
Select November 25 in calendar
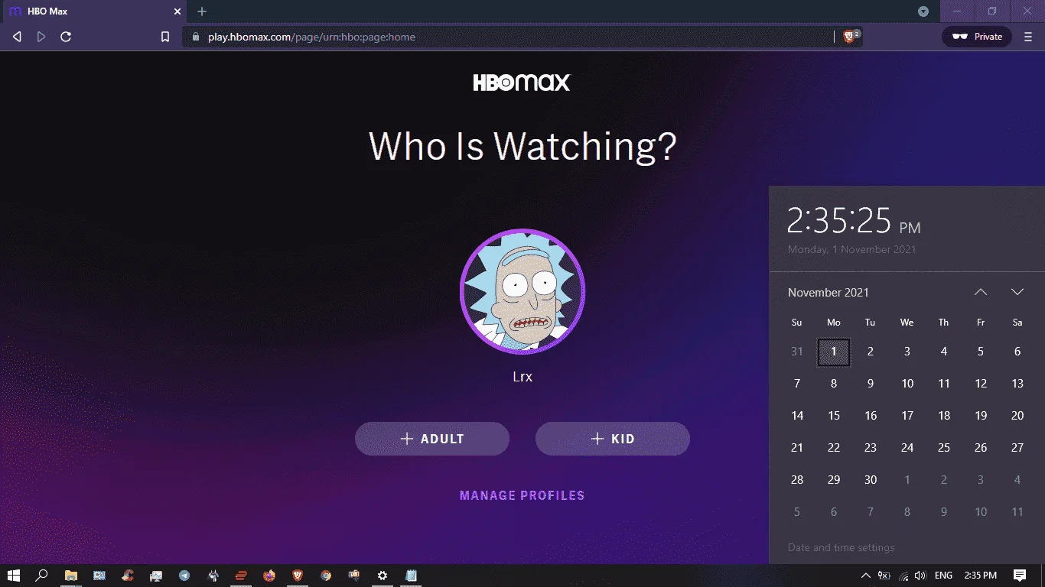[944, 448]
